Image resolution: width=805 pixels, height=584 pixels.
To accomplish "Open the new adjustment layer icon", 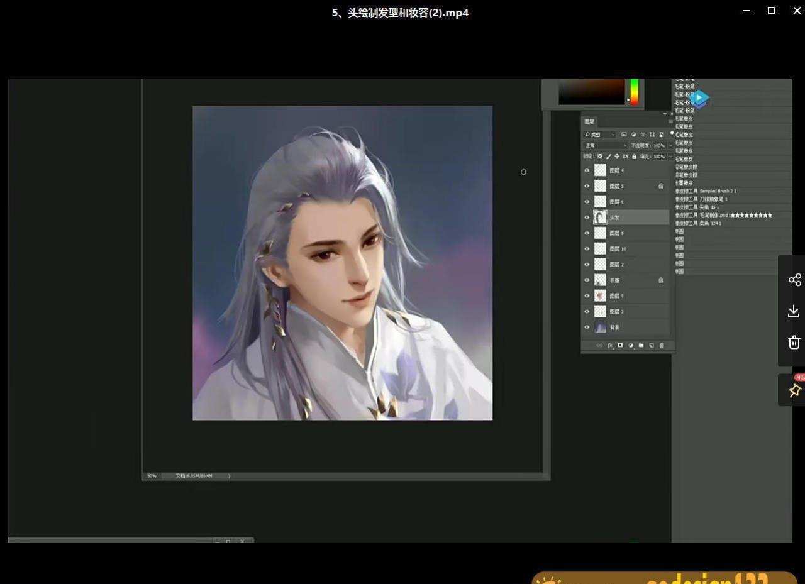I will click(x=631, y=345).
